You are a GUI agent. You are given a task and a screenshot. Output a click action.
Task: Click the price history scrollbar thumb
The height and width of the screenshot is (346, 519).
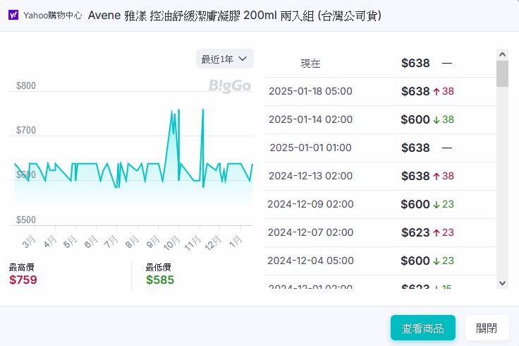(502, 73)
